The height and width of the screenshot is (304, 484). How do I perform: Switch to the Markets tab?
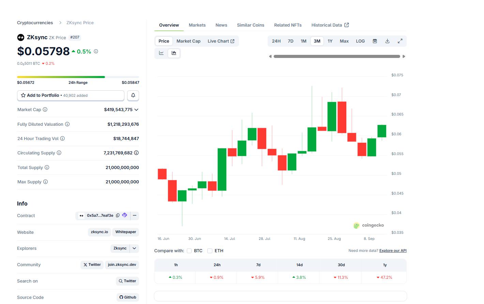point(197,25)
